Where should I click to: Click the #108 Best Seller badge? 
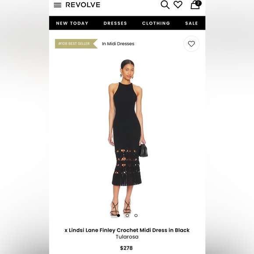point(76,44)
